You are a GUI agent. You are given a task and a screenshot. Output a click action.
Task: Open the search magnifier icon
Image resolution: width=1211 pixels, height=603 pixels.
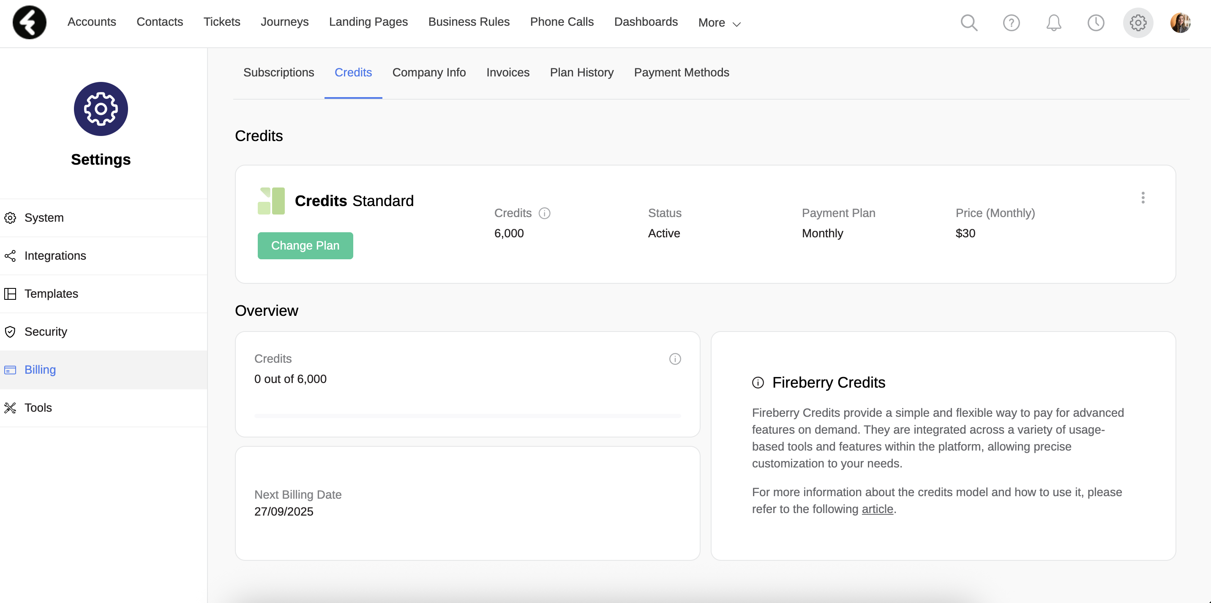pyautogui.click(x=969, y=22)
